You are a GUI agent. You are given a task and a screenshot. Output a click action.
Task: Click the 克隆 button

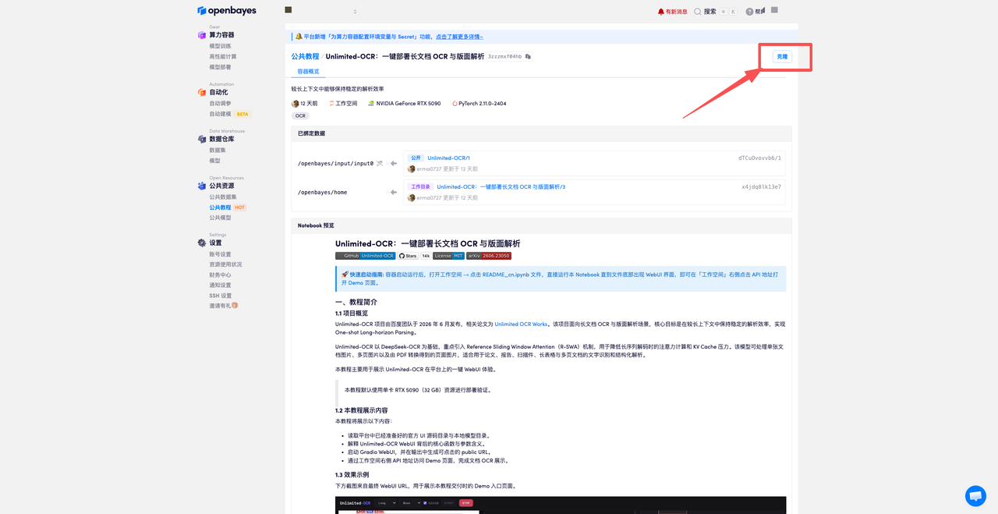(782, 56)
